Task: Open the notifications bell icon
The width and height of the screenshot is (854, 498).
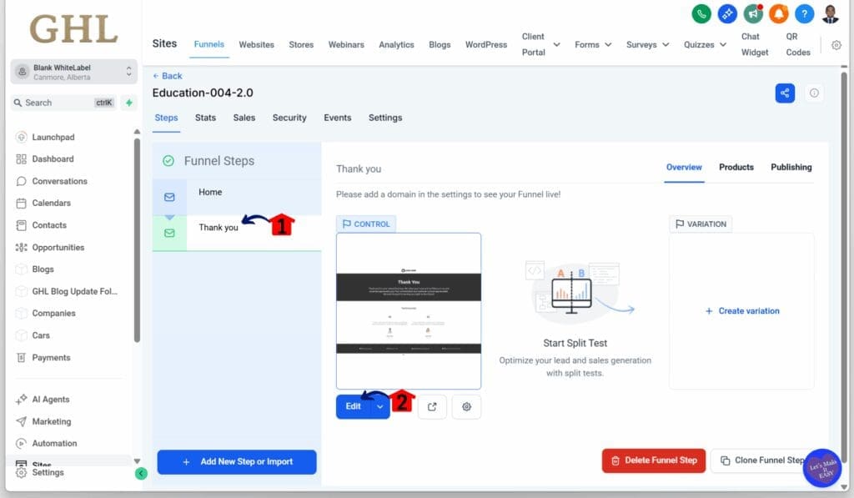Action: (780, 14)
